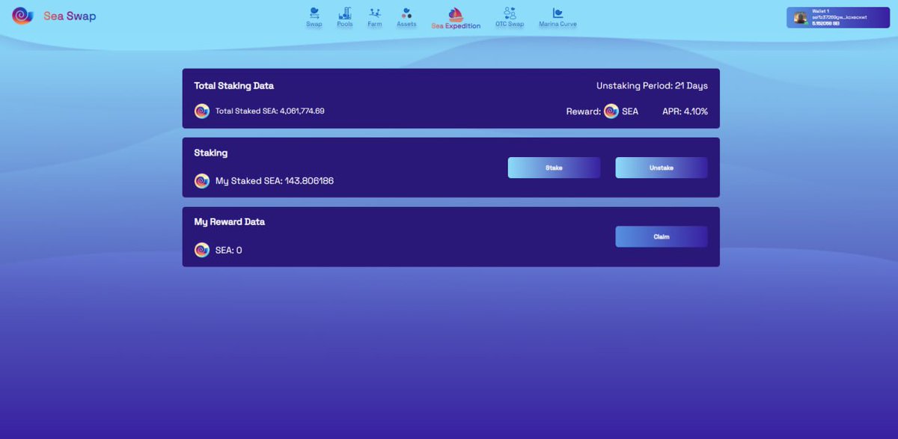Click the Staking section heading
This screenshot has width=898, height=439.
click(x=211, y=153)
